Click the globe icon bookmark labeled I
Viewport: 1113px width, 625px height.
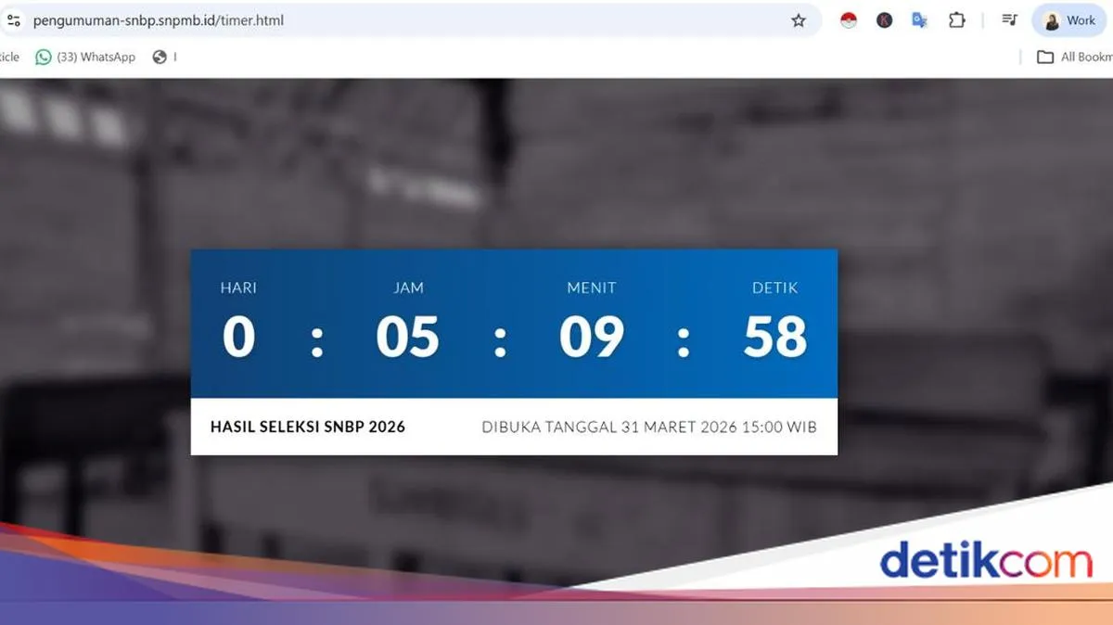click(158, 57)
